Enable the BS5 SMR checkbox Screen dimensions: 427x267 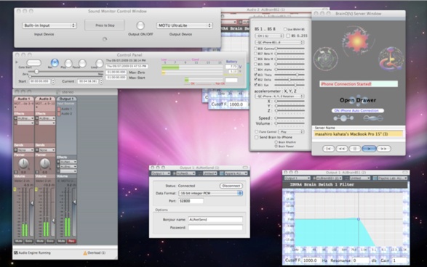click(256, 64)
